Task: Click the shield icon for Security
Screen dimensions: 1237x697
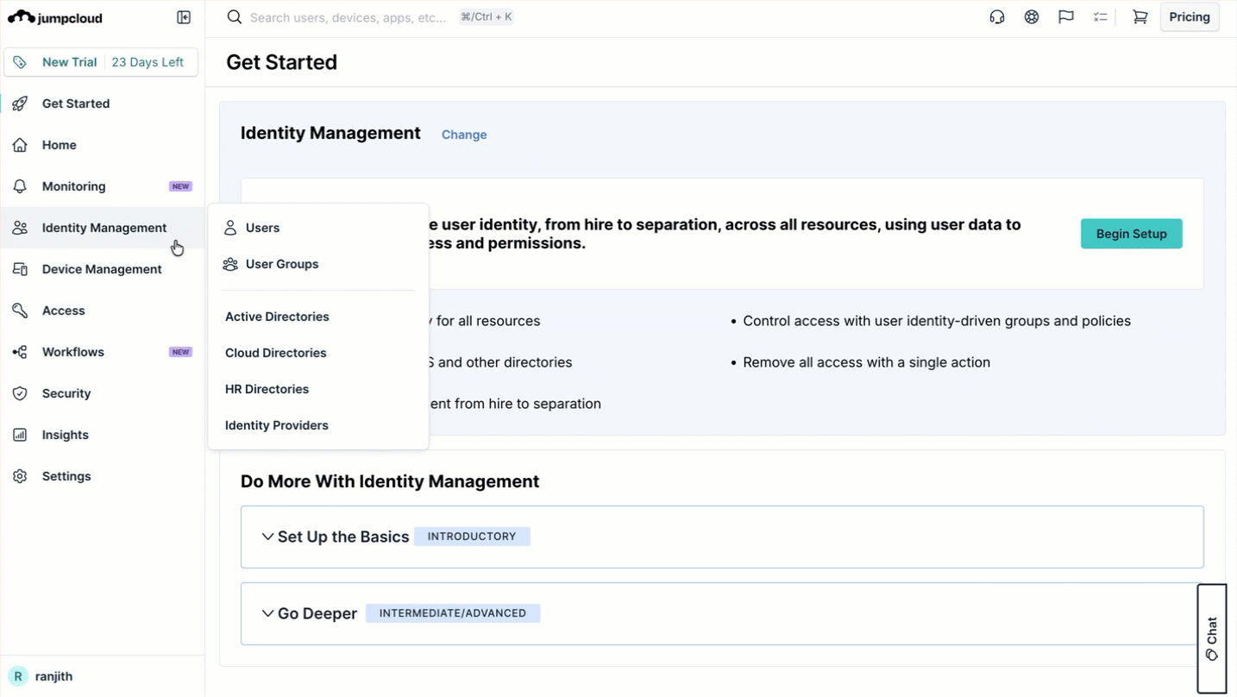Action: [x=20, y=393]
